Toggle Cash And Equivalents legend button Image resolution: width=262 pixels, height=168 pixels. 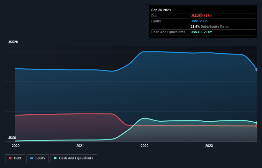point(73,158)
